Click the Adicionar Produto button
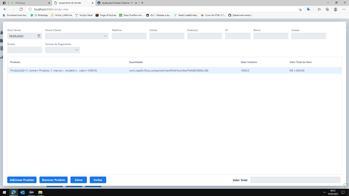349x196 pixels. click(x=22, y=180)
